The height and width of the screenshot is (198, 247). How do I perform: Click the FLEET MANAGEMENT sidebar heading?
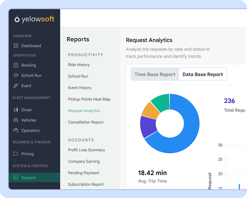coord(31,98)
